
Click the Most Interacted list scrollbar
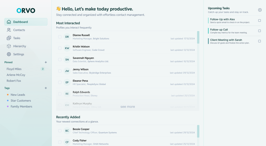198,37
